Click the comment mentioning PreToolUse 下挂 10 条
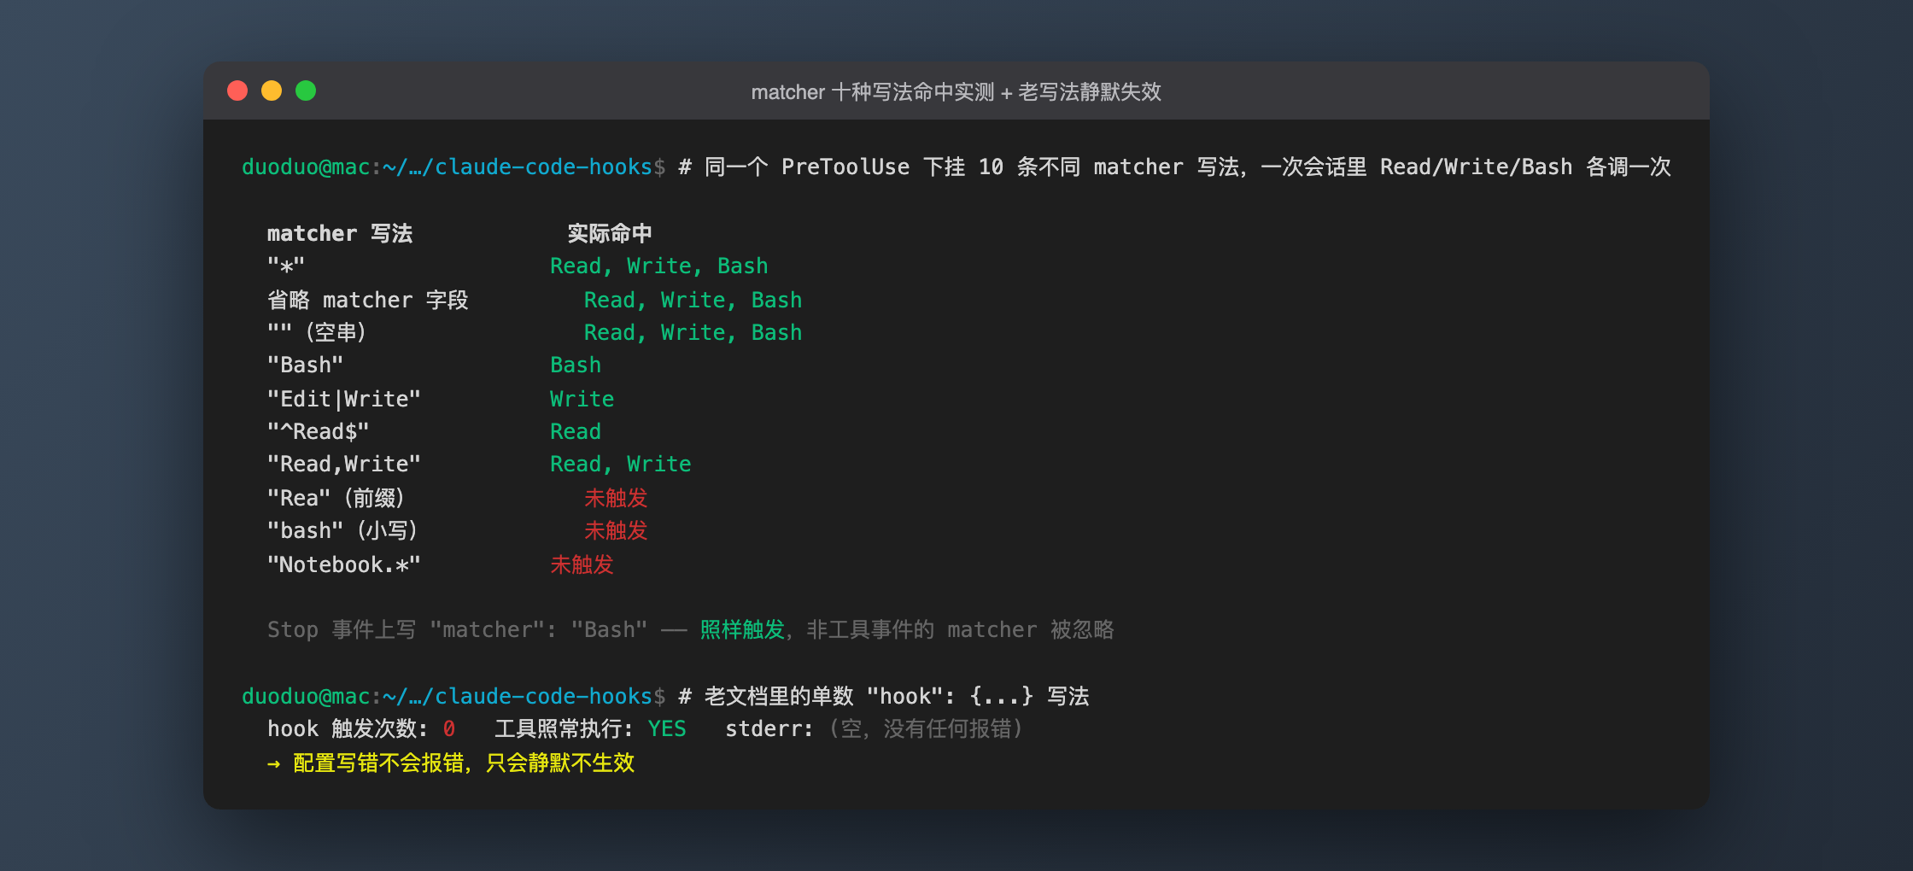This screenshot has height=871, width=1913. (x=1175, y=167)
